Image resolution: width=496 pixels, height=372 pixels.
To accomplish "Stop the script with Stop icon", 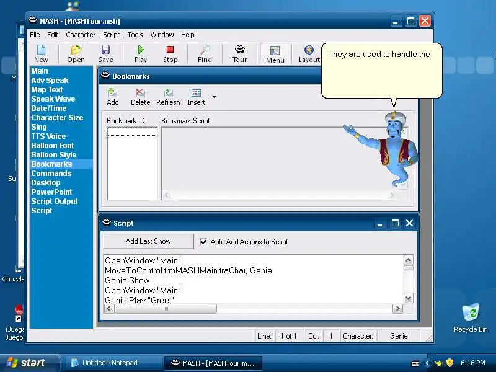I will click(x=170, y=54).
